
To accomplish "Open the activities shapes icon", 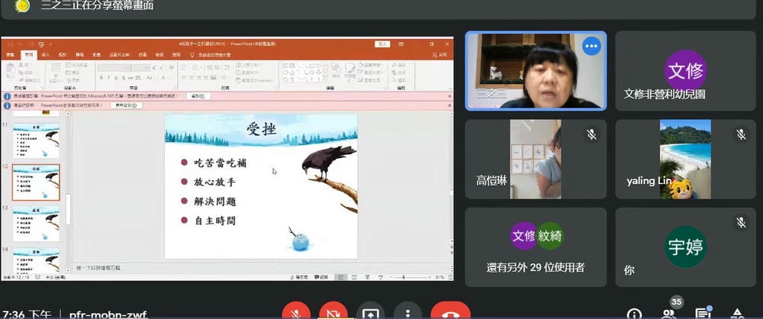I will pos(737,314).
